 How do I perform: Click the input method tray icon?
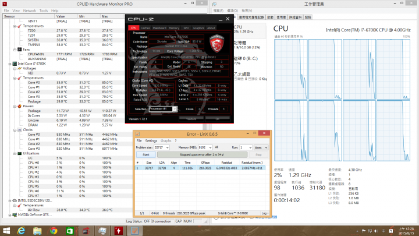(x=391, y=231)
